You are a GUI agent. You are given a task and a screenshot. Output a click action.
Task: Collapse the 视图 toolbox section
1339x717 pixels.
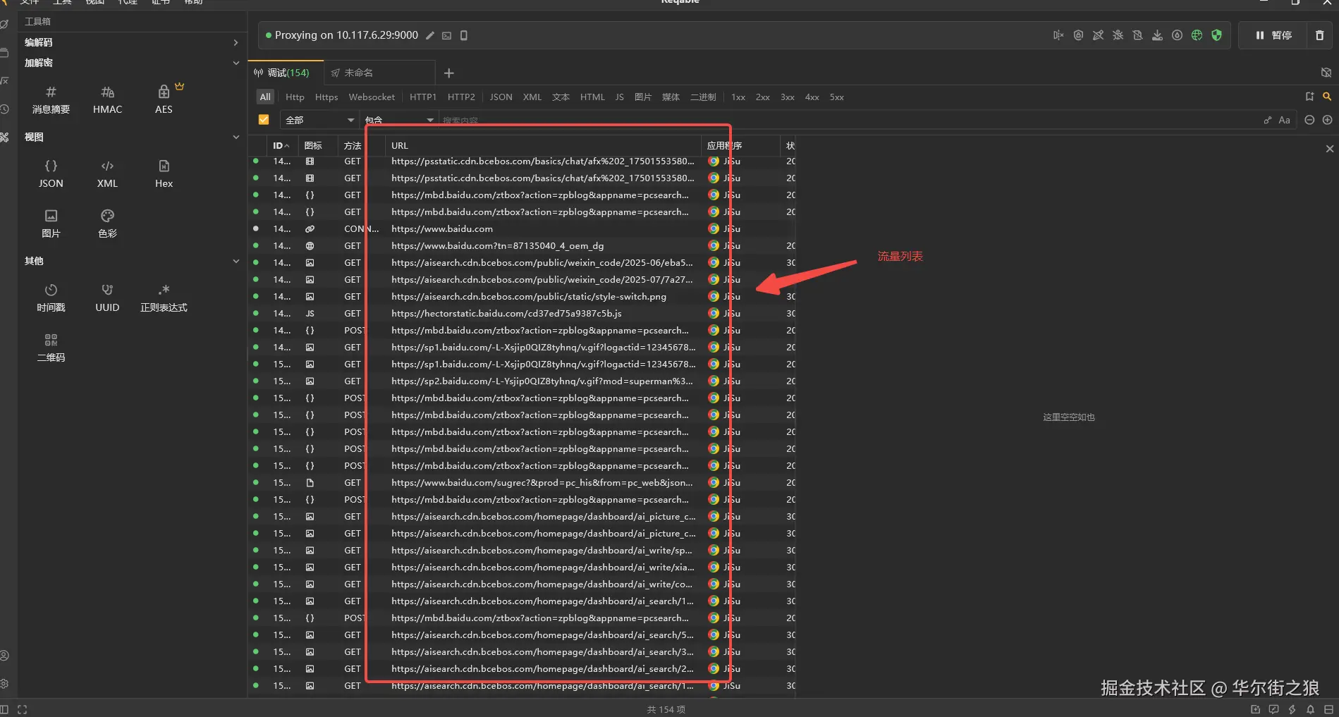click(131, 137)
